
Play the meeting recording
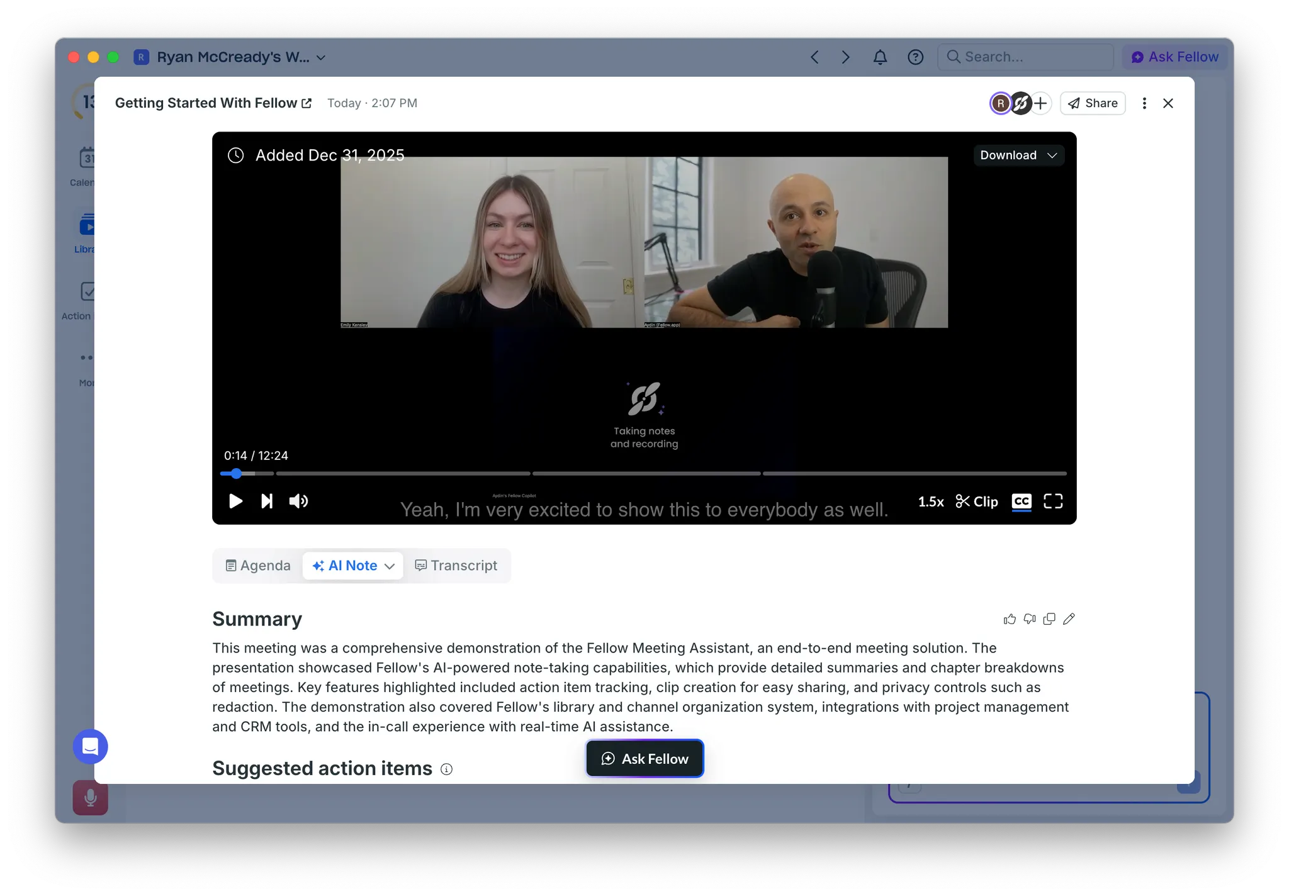(235, 501)
